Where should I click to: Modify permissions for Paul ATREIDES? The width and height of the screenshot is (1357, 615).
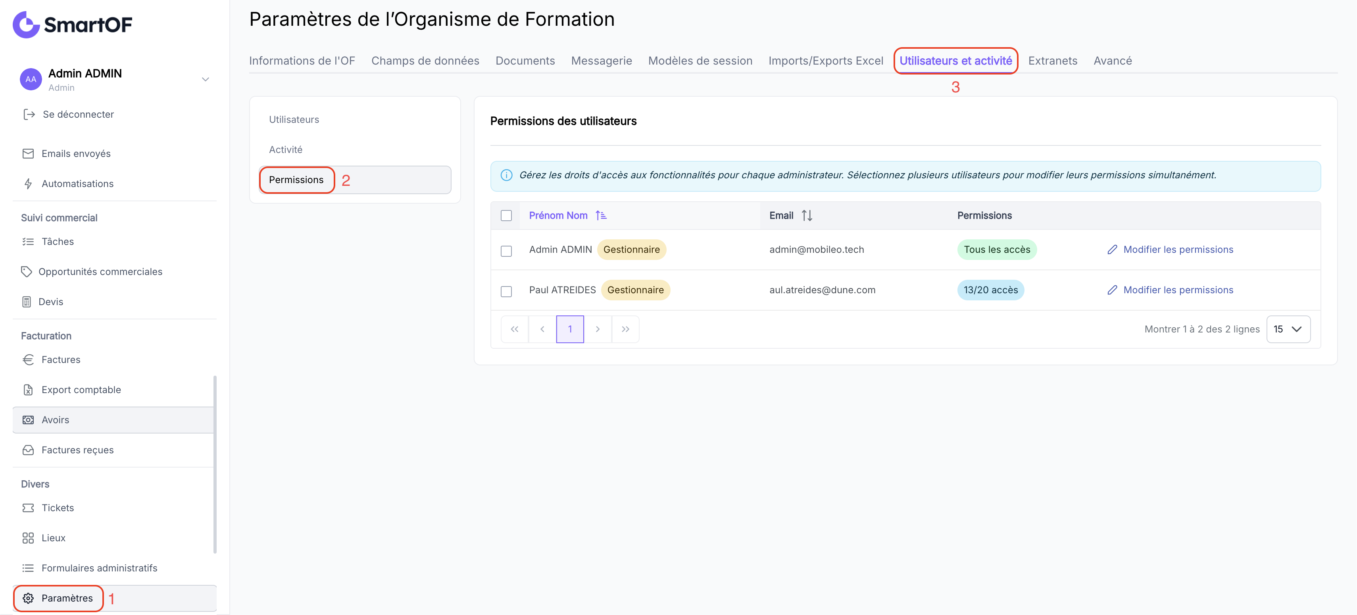(1170, 290)
